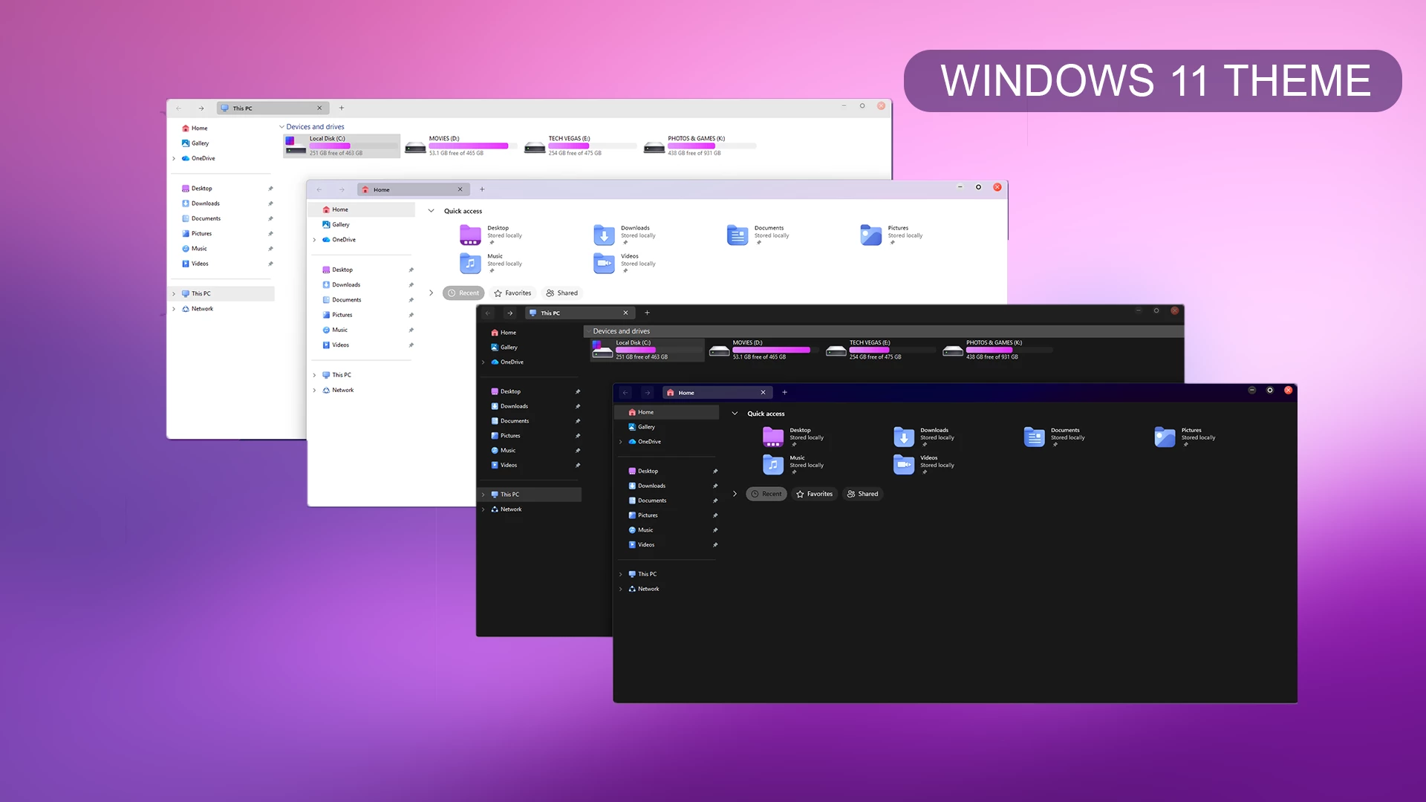Show Recent files in front dark window
Image resolution: width=1426 pixels, height=802 pixels.
point(766,494)
